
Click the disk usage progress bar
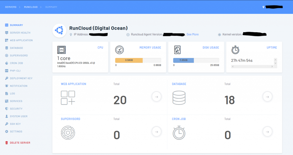pos(196,60)
